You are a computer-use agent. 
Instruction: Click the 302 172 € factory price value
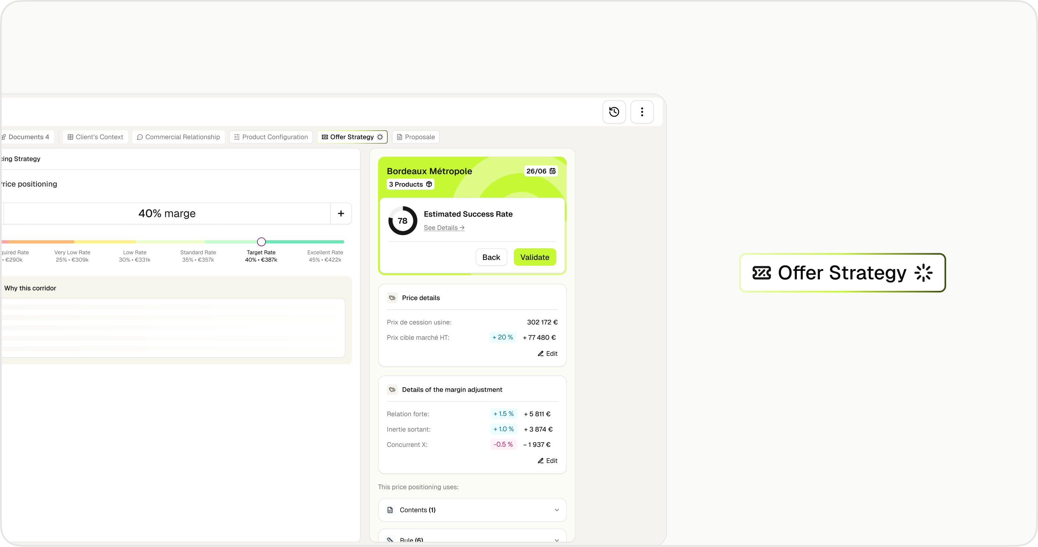click(542, 322)
